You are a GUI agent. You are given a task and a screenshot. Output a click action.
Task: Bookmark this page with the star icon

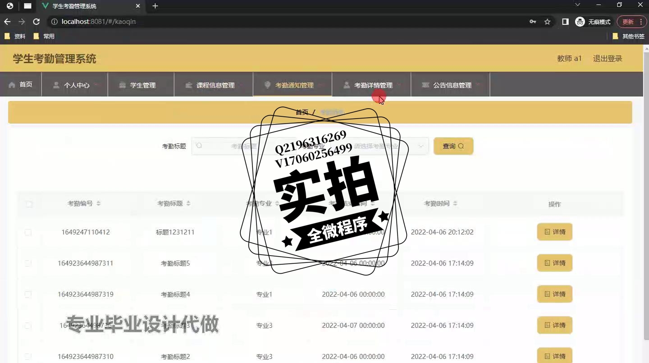[x=547, y=22]
